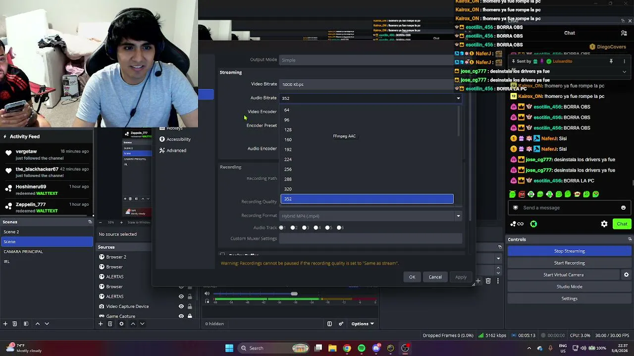Open source properties gear in the Sources toolbar
This screenshot has height=356, width=634.
pyautogui.click(x=121, y=324)
